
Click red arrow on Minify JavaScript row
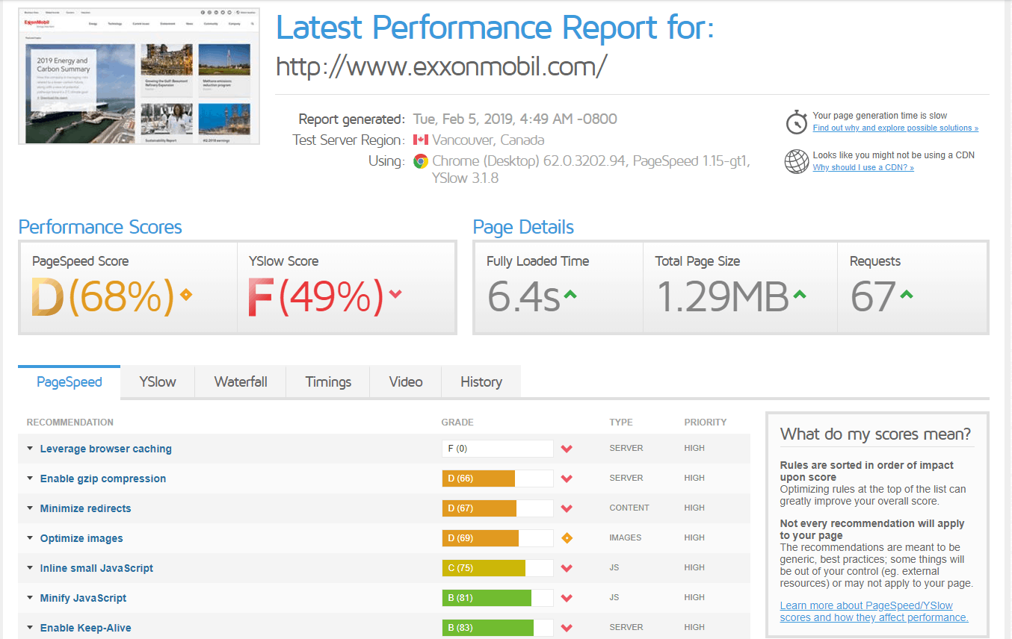click(567, 598)
